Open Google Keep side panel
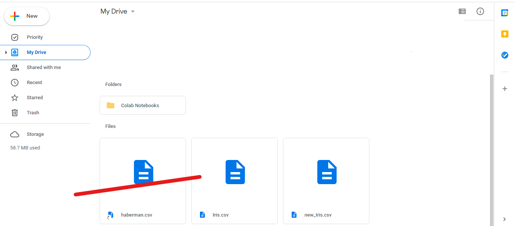This screenshot has width=515, height=226. (x=505, y=34)
